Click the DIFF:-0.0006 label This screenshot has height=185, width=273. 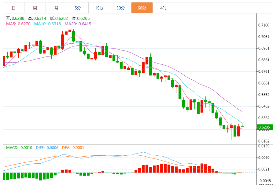coord(47,148)
